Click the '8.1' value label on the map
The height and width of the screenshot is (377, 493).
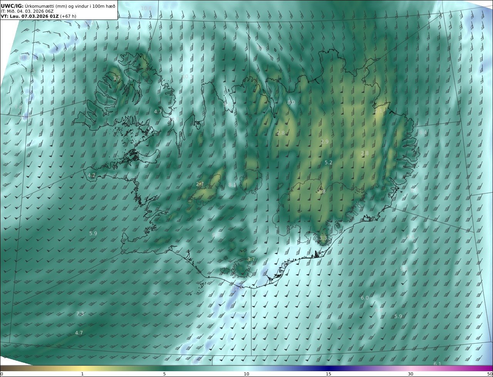click(x=232, y=185)
